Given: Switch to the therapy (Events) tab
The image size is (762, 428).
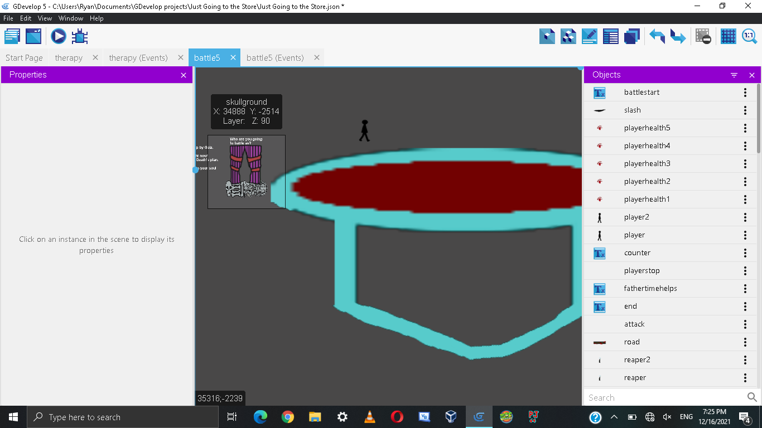Looking at the screenshot, I should [138, 58].
